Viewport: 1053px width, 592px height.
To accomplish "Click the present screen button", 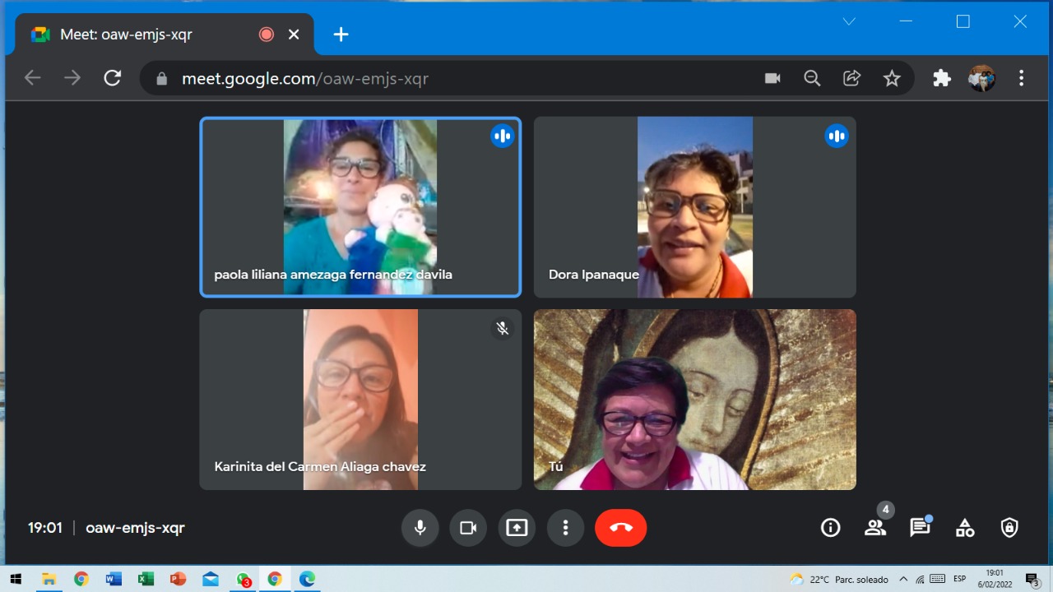I will click(x=517, y=528).
